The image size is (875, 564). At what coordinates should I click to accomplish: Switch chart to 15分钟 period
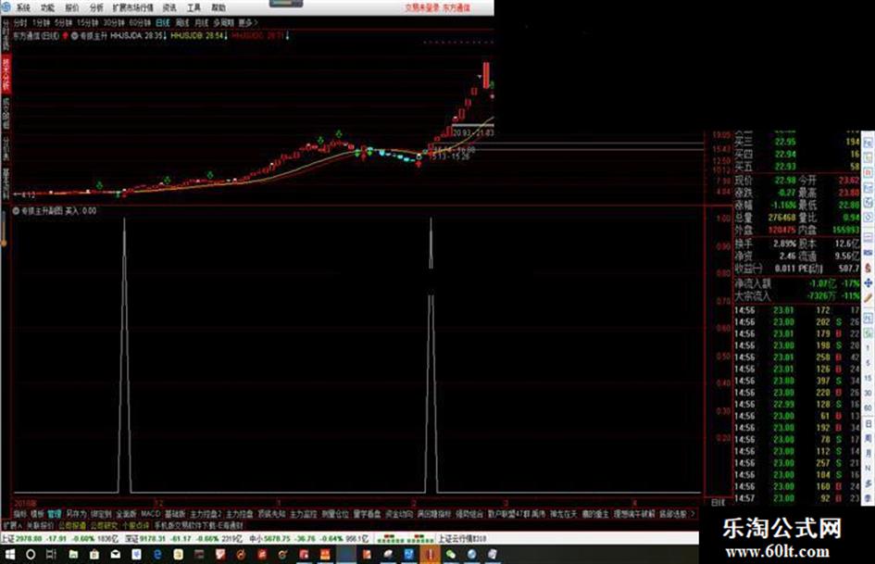(88, 23)
